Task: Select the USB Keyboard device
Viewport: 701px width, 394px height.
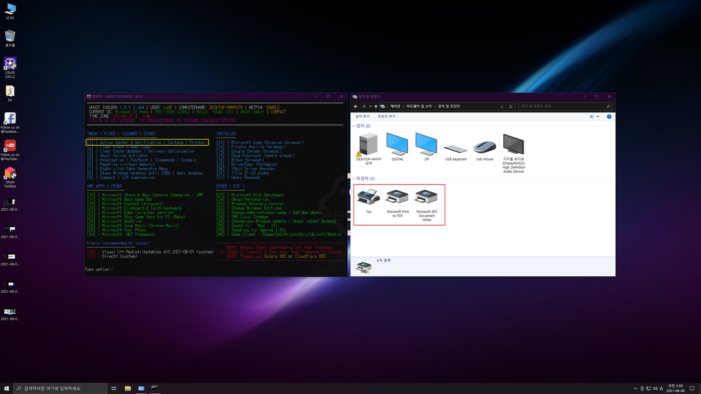Action: point(456,152)
